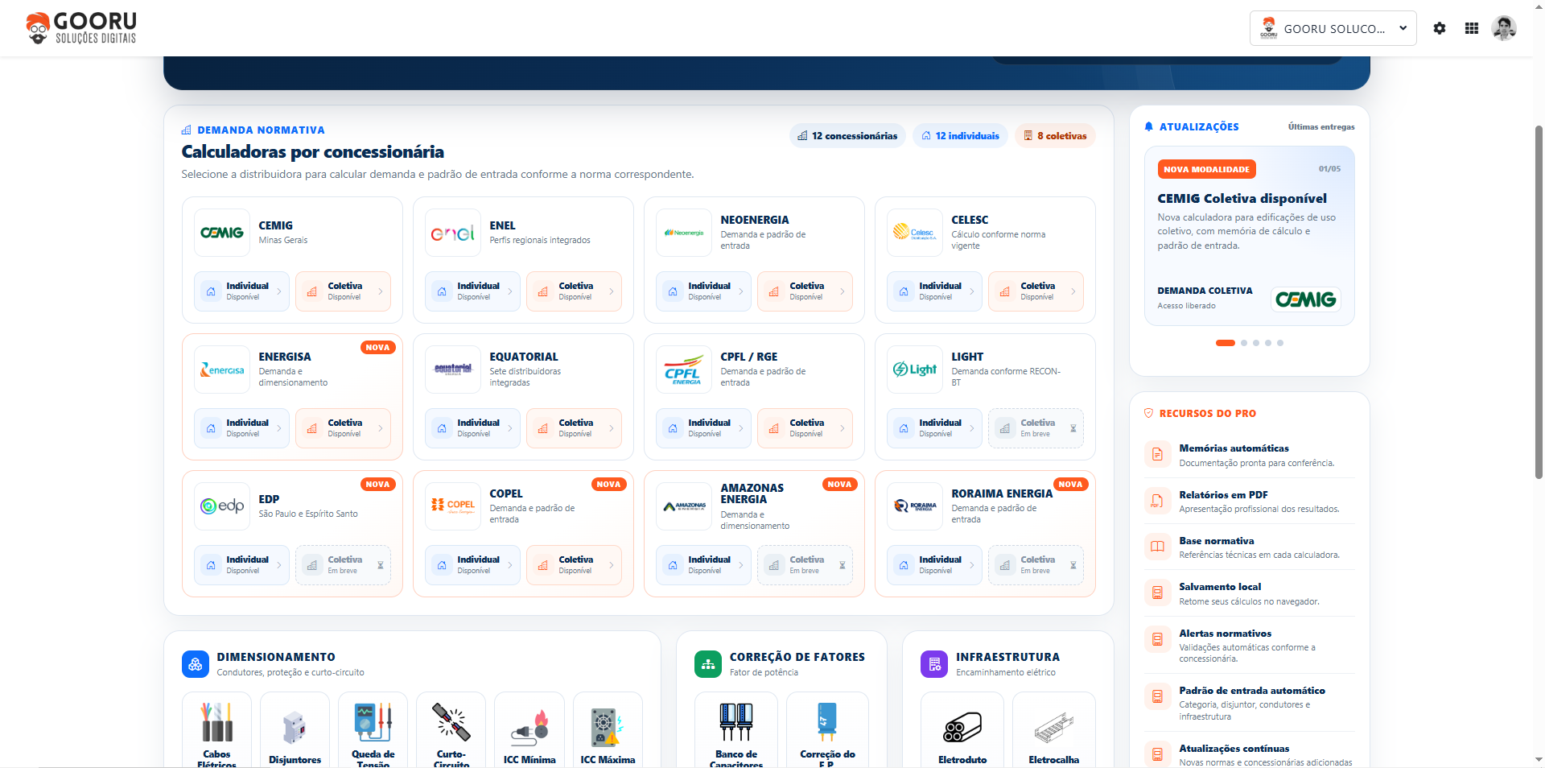Click the Energisa logo
Image resolution: width=1545 pixels, height=768 pixels.
[222, 370]
